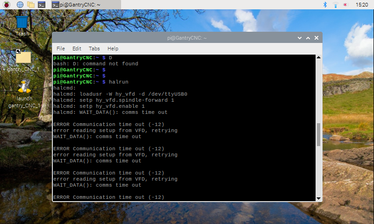Image resolution: width=374 pixels, height=224 pixels.
Task: Click the 'bash: D: command not found' line
Action: [x=96, y=64]
